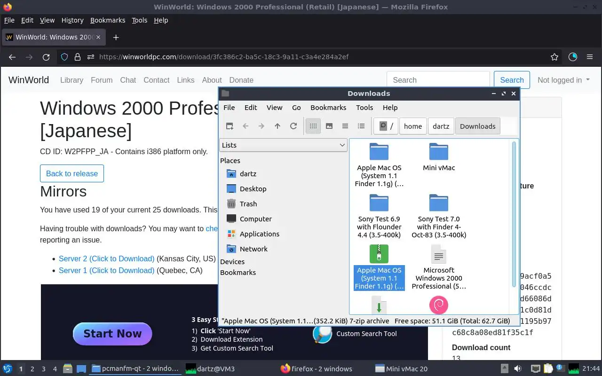Select the 'Mini vMac' folder
602x376 pixels.
(x=439, y=157)
